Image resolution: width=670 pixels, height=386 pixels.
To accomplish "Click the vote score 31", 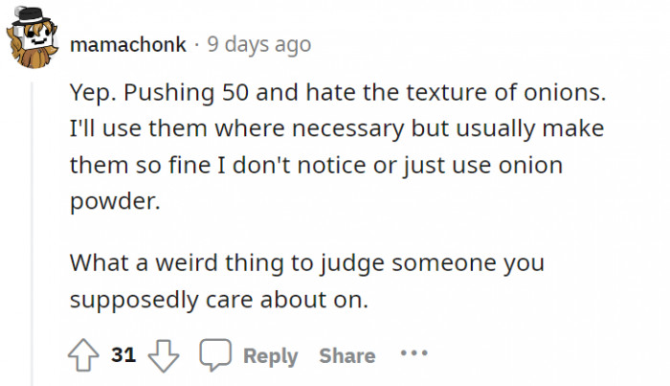I will 123,355.
